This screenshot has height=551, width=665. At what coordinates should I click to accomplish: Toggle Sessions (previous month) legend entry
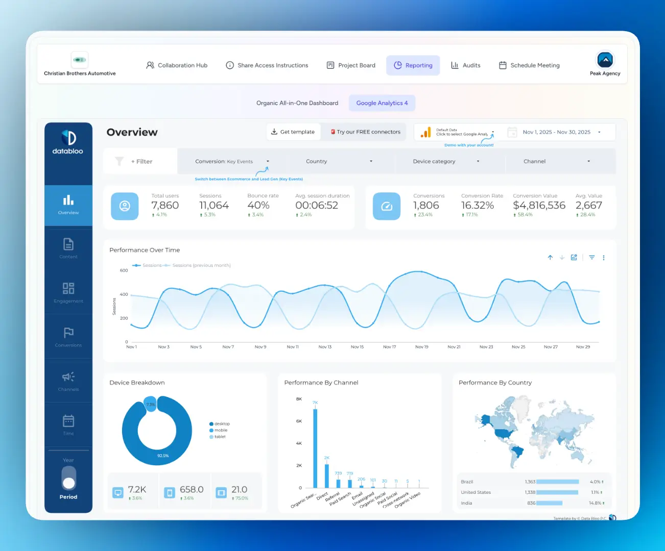198,265
